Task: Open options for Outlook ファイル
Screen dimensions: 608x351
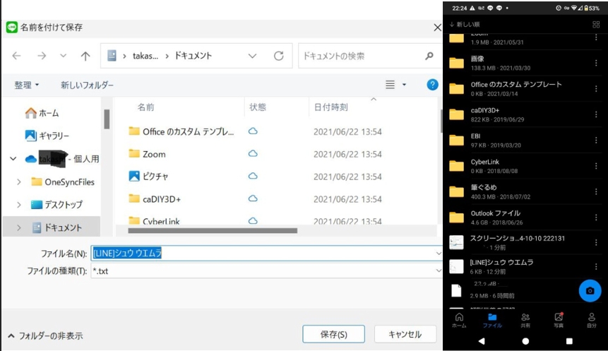Action: tap(596, 218)
